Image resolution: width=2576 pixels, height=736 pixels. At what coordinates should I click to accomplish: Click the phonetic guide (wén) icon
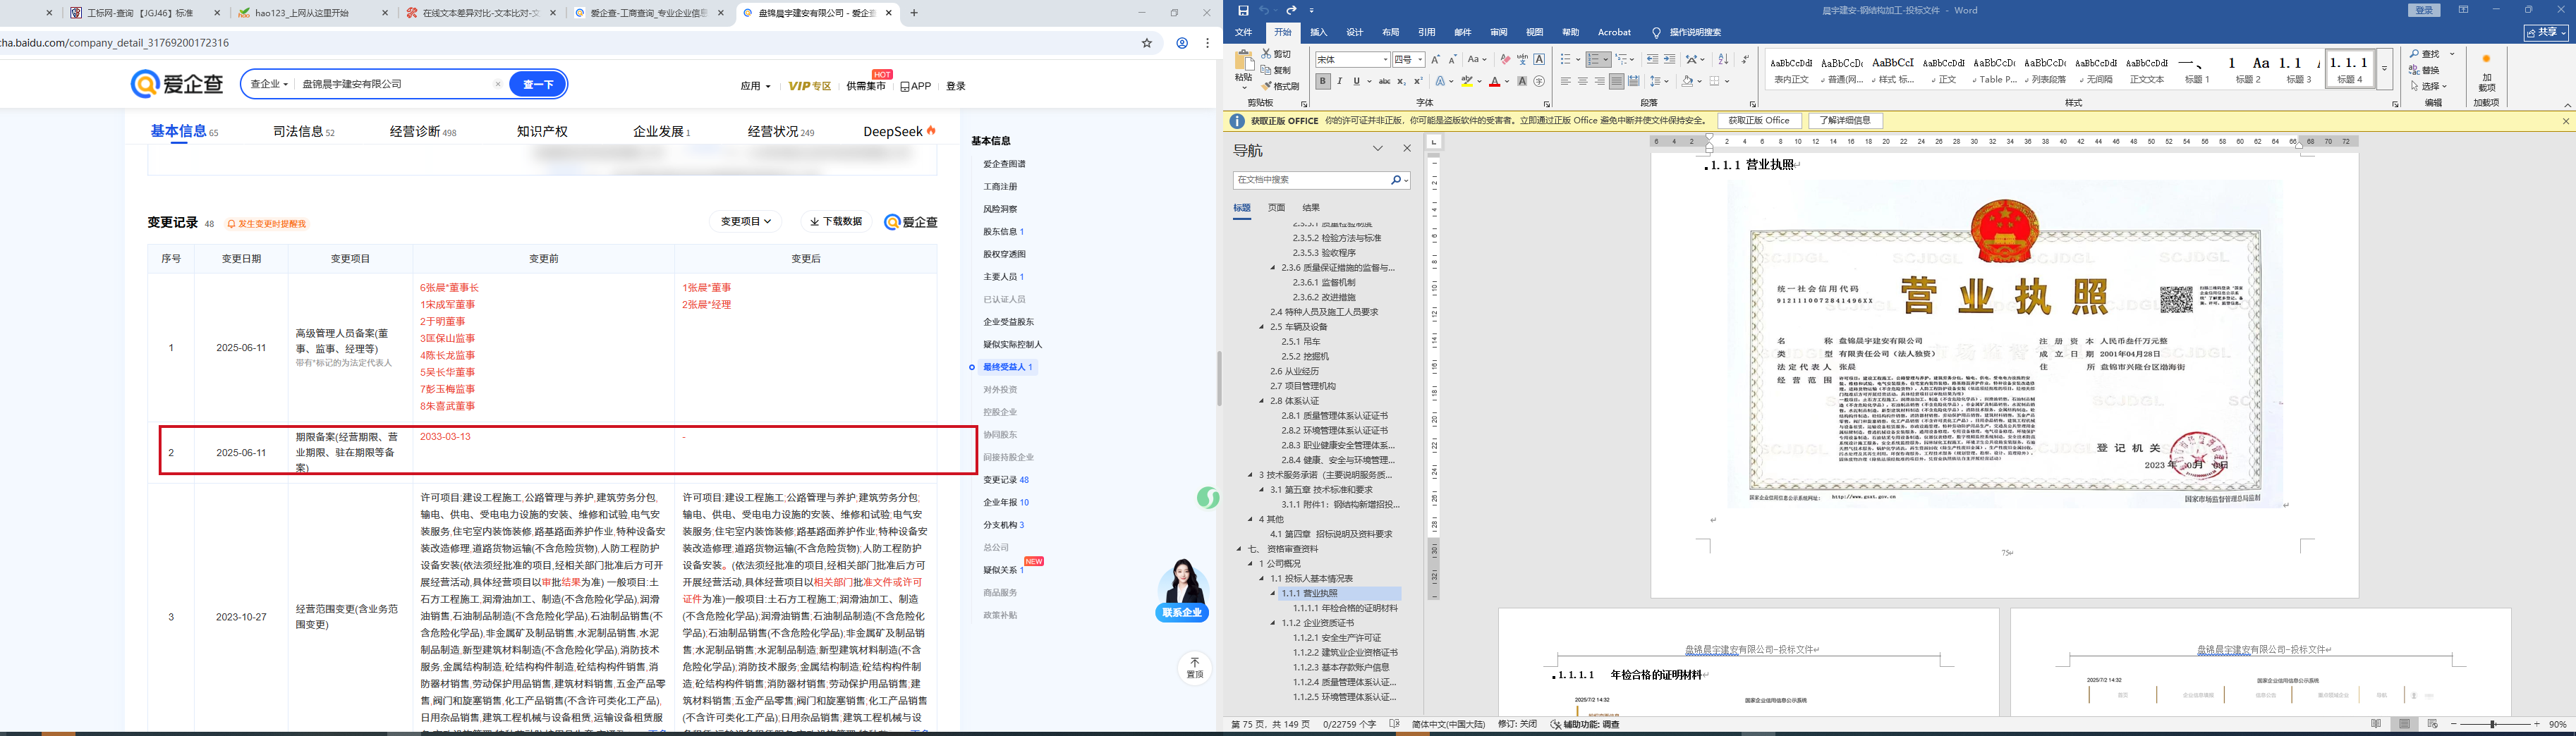1522,60
